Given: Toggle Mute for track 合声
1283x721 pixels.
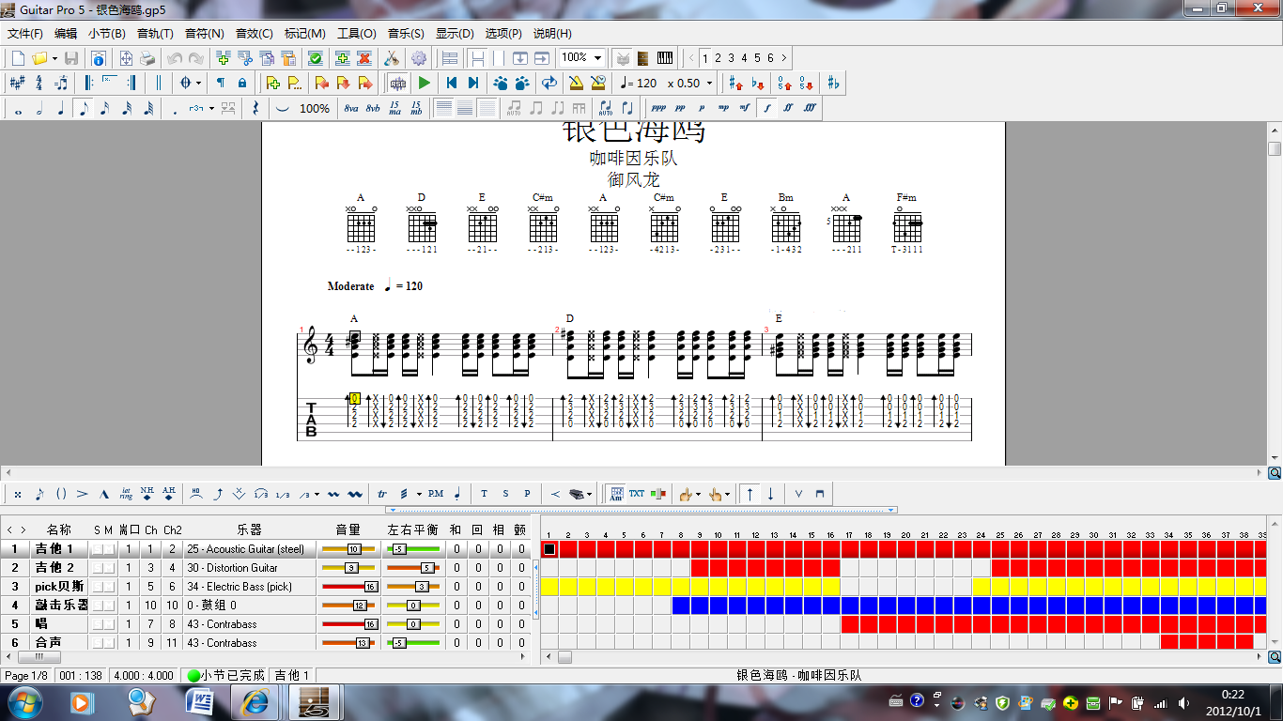Looking at the screenshot, I should coord(109,643).
